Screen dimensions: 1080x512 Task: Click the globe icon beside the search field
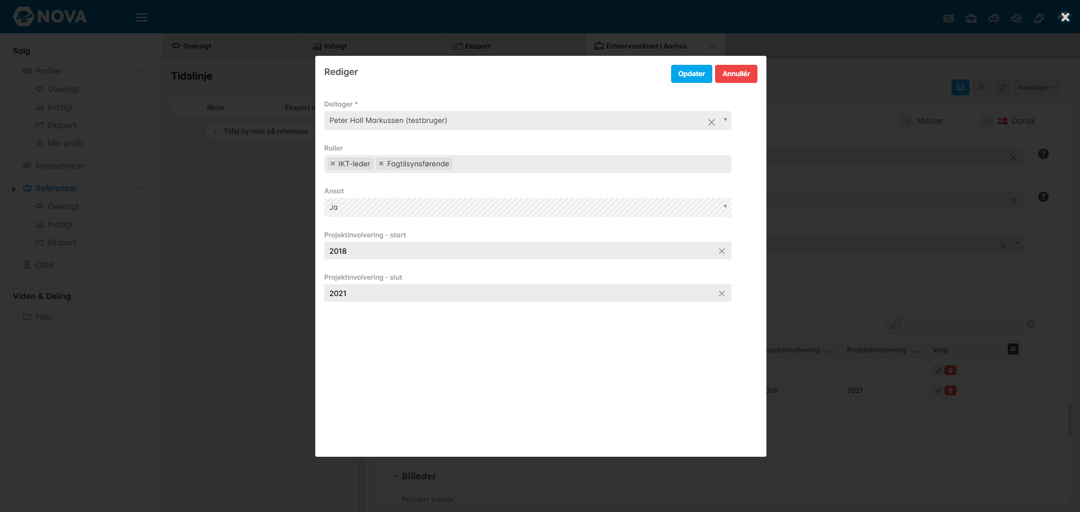1031,324
